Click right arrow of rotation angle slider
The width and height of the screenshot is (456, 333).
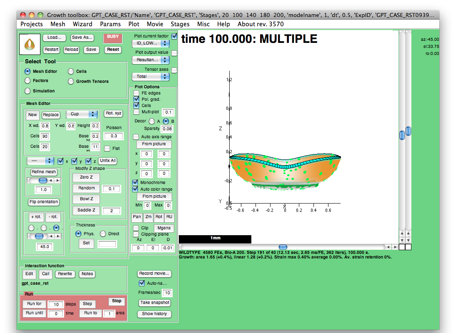pos(58,236)
